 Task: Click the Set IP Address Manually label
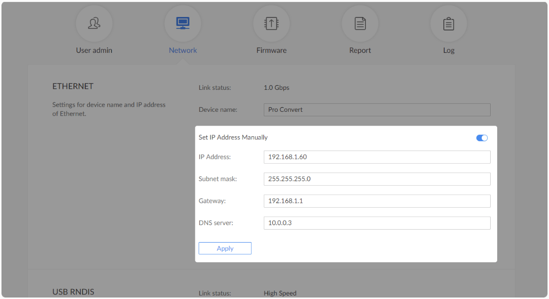(x=233, y=137)
